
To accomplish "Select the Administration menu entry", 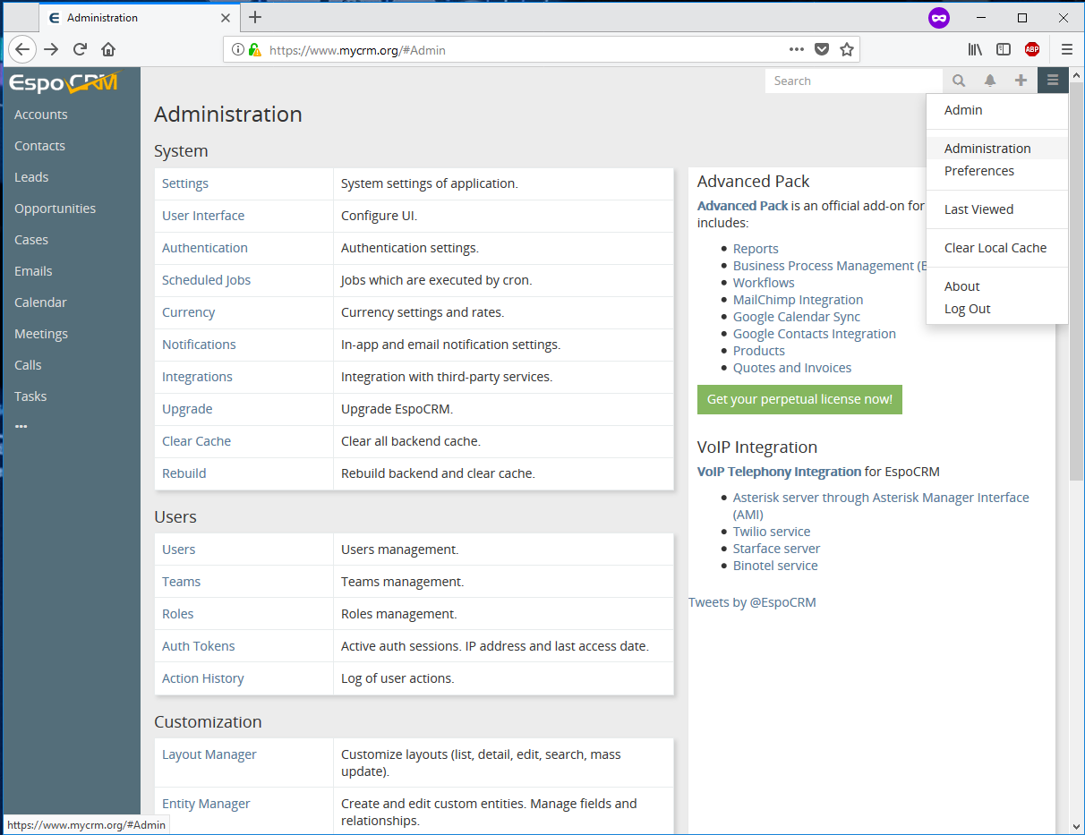I will (x=997, y=149).
